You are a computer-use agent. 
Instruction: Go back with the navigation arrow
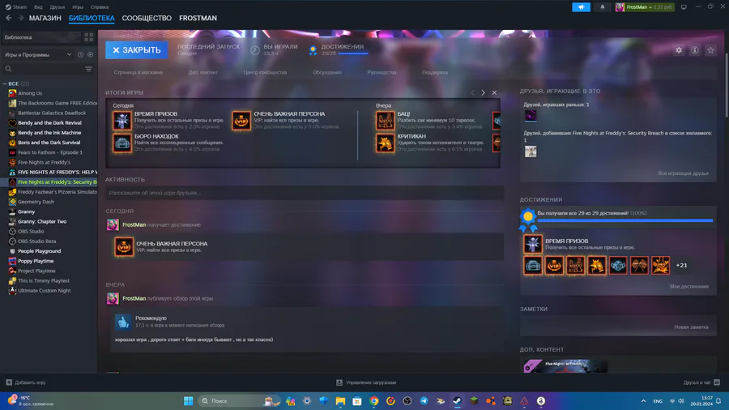point(9,18)
